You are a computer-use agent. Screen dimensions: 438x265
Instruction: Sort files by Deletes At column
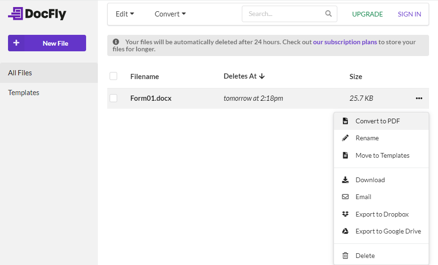pos(244,76)
